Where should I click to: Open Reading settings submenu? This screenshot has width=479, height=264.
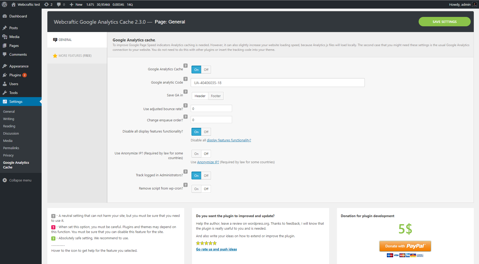[x=9, y=126]
